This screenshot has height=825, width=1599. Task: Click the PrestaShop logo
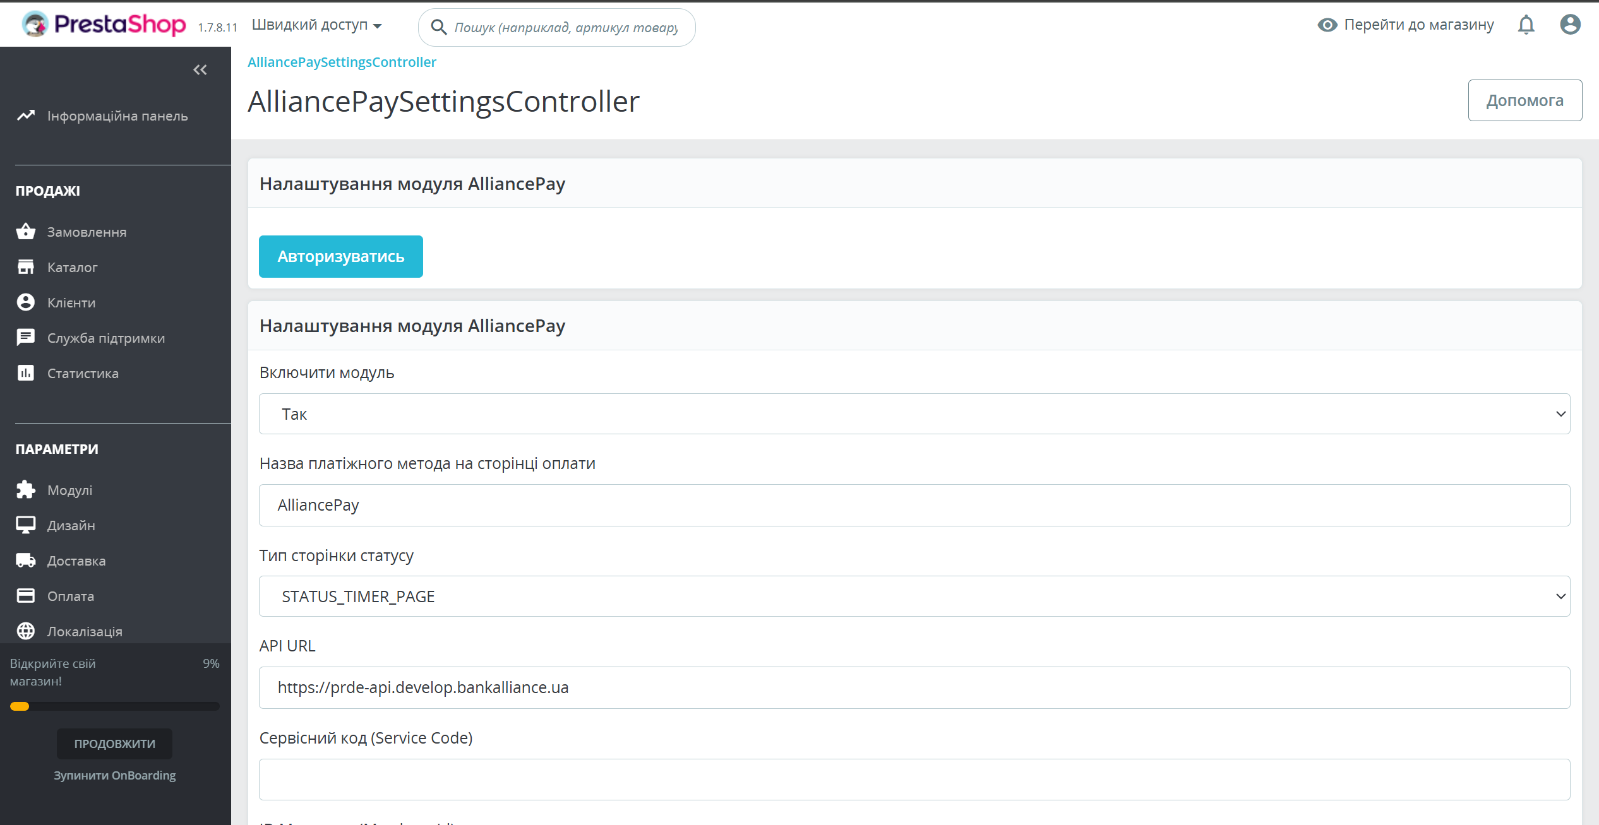point(104,25)
